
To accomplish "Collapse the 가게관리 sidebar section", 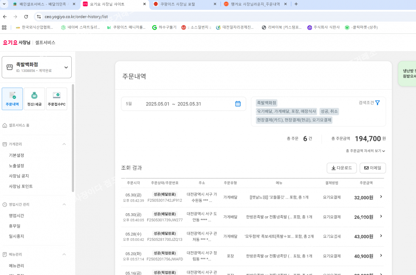I will [x=64, y=144].
